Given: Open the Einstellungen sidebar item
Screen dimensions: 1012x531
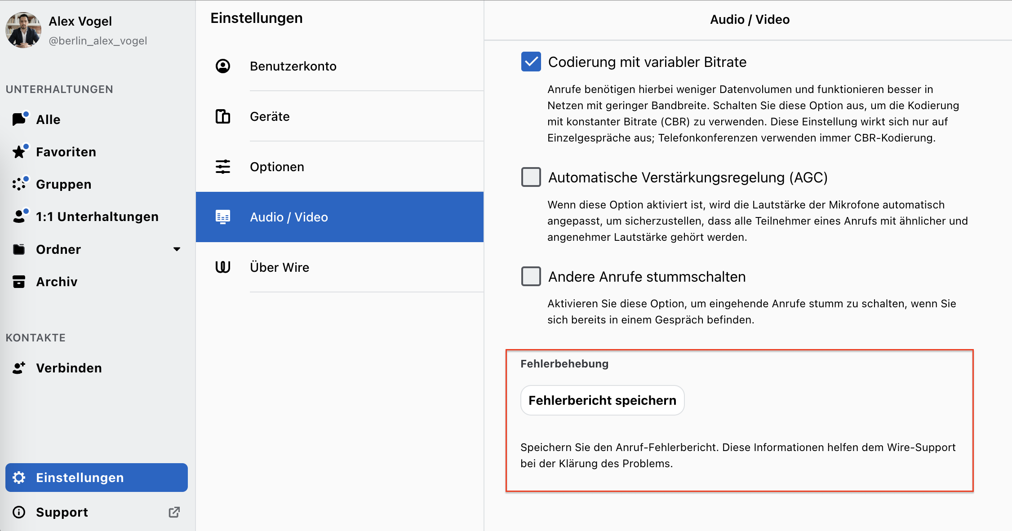Looking at the screenshot, I should pyautogui.click(x=97, y=478).
